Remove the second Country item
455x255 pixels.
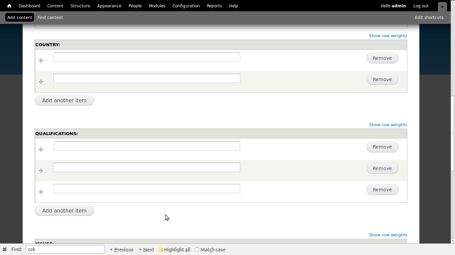pyautogui.click(x=382, y=79)
